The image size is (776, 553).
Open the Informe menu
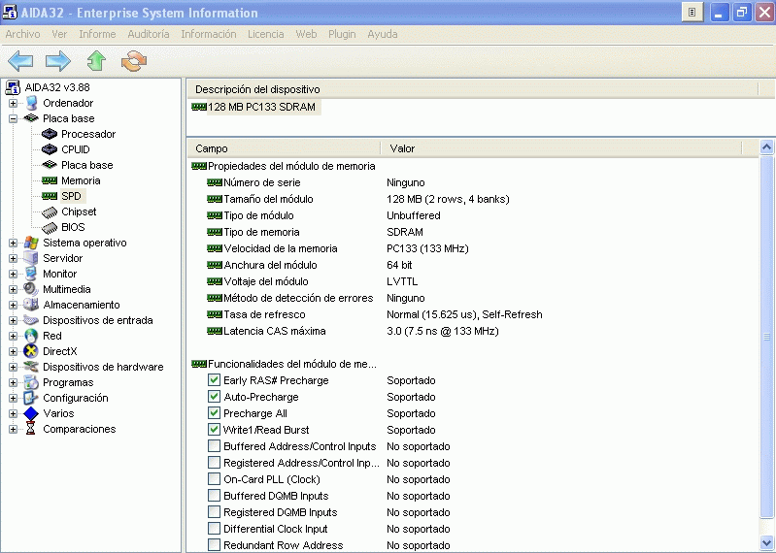pos(97,34)
